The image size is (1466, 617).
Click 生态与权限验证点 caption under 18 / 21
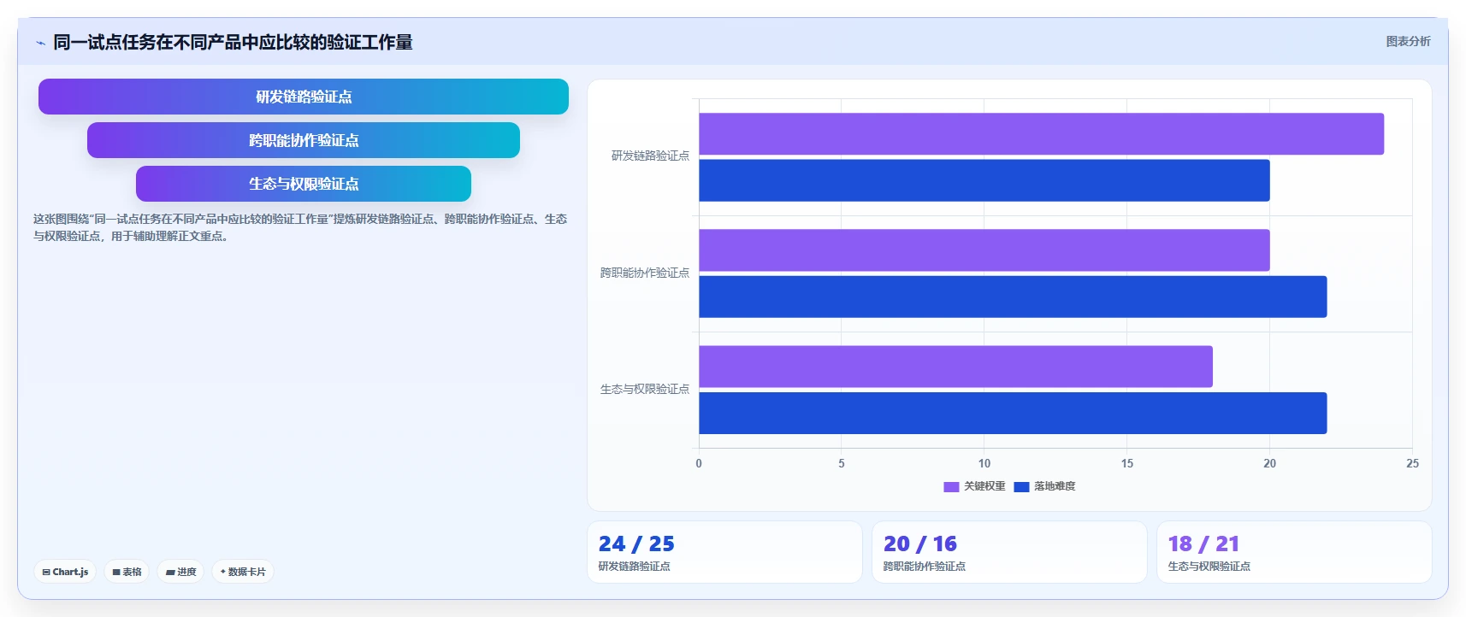[1209, 567]
